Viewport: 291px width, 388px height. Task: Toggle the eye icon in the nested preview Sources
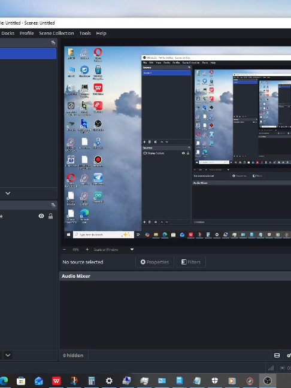[x=183, y=153]
